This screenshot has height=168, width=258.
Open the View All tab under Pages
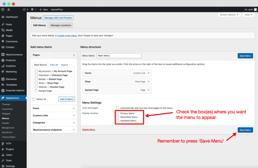[x=54, y=65]
